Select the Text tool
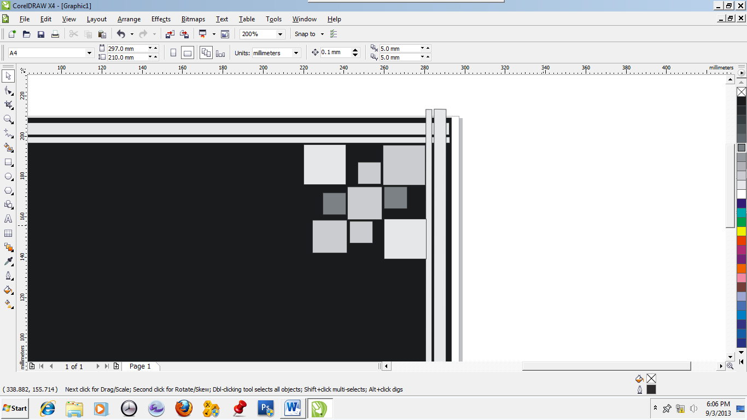747x420 pixels. click(x=8, y=219)
